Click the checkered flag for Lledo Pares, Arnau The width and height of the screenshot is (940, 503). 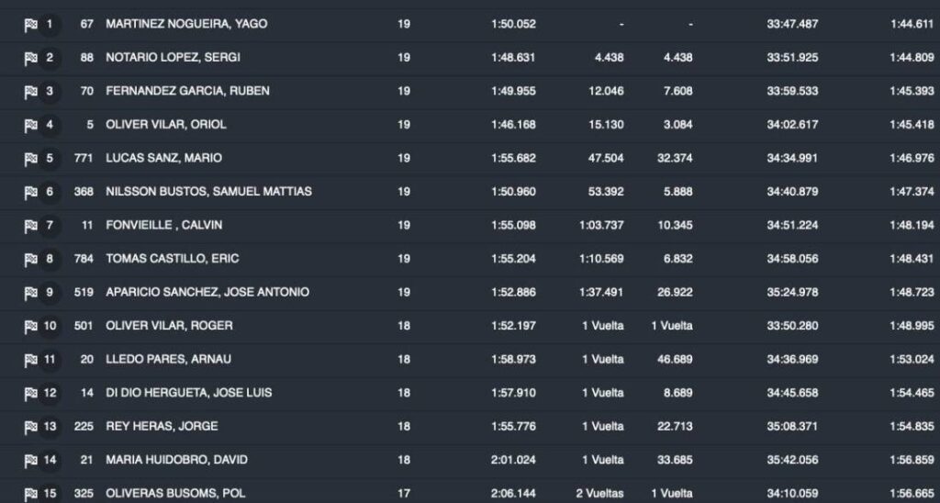pyautogui.click(x=30, y=359)
